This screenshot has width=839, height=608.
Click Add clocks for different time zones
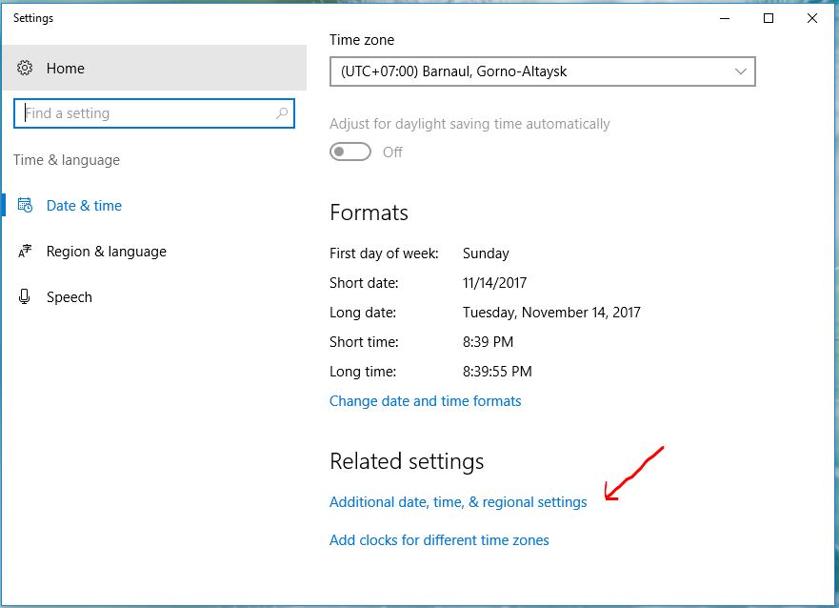pyautogui.click(x=439, y=540)
